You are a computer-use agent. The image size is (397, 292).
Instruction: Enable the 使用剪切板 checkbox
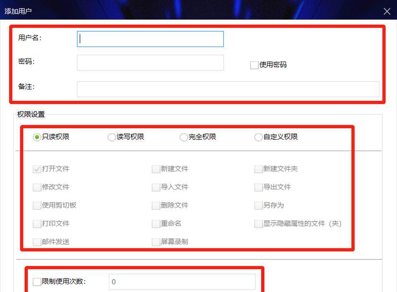pyautogui.click(x=37, y=206)
